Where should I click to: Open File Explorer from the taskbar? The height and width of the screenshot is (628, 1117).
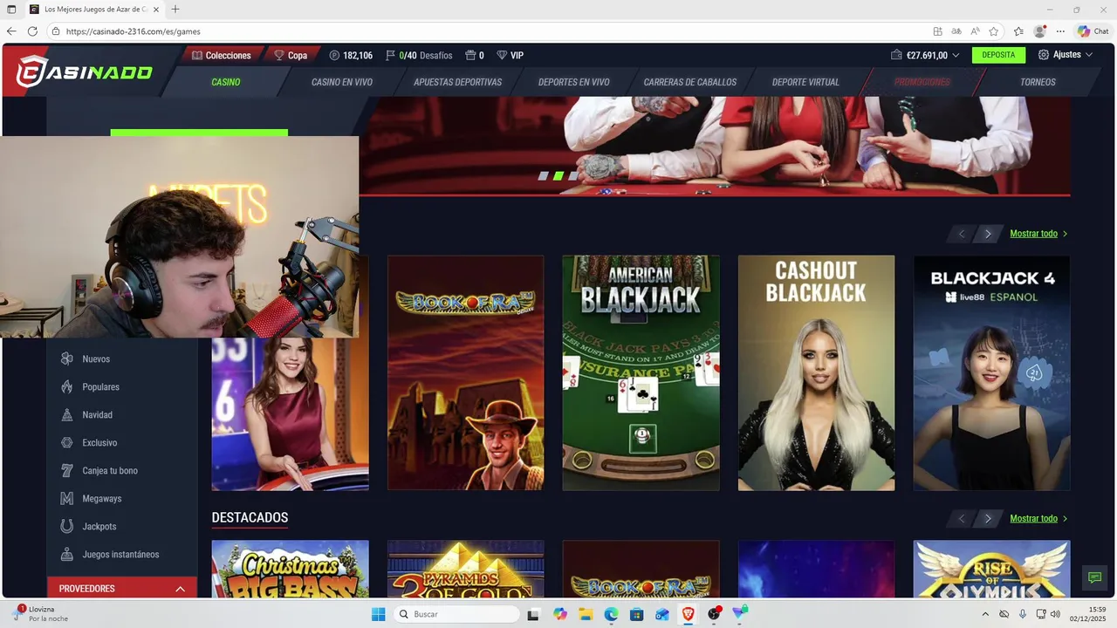[x=586, y=614]
